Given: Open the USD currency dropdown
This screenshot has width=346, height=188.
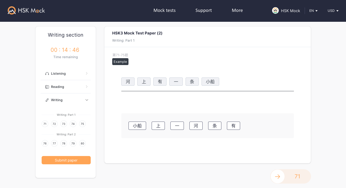Looking at the screenshot, I should [x=333, y=11].
